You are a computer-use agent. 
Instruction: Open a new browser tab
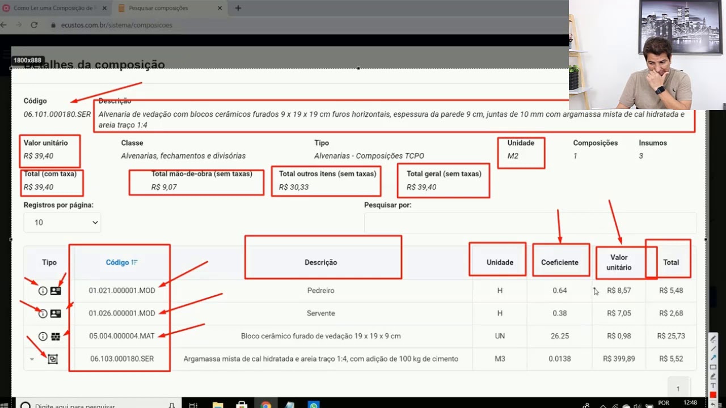click(x=238, y=8)
